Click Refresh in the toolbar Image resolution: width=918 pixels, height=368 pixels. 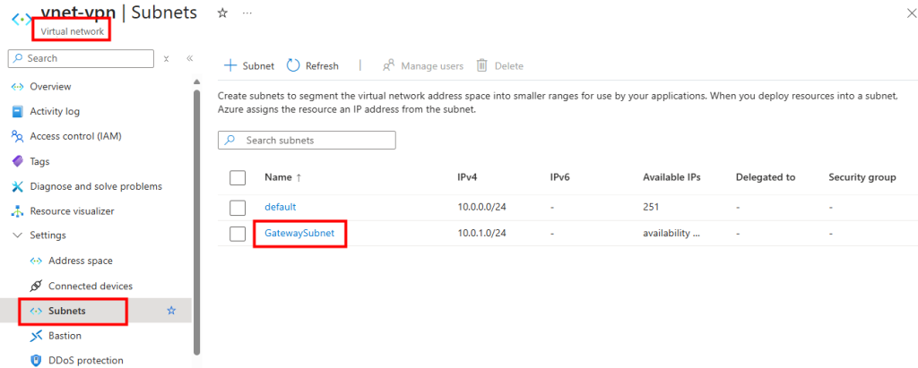322,66
